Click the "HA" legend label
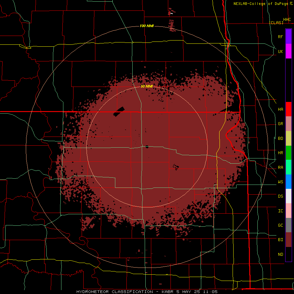Viewport: 294px width, 294px height. [280, 109]
